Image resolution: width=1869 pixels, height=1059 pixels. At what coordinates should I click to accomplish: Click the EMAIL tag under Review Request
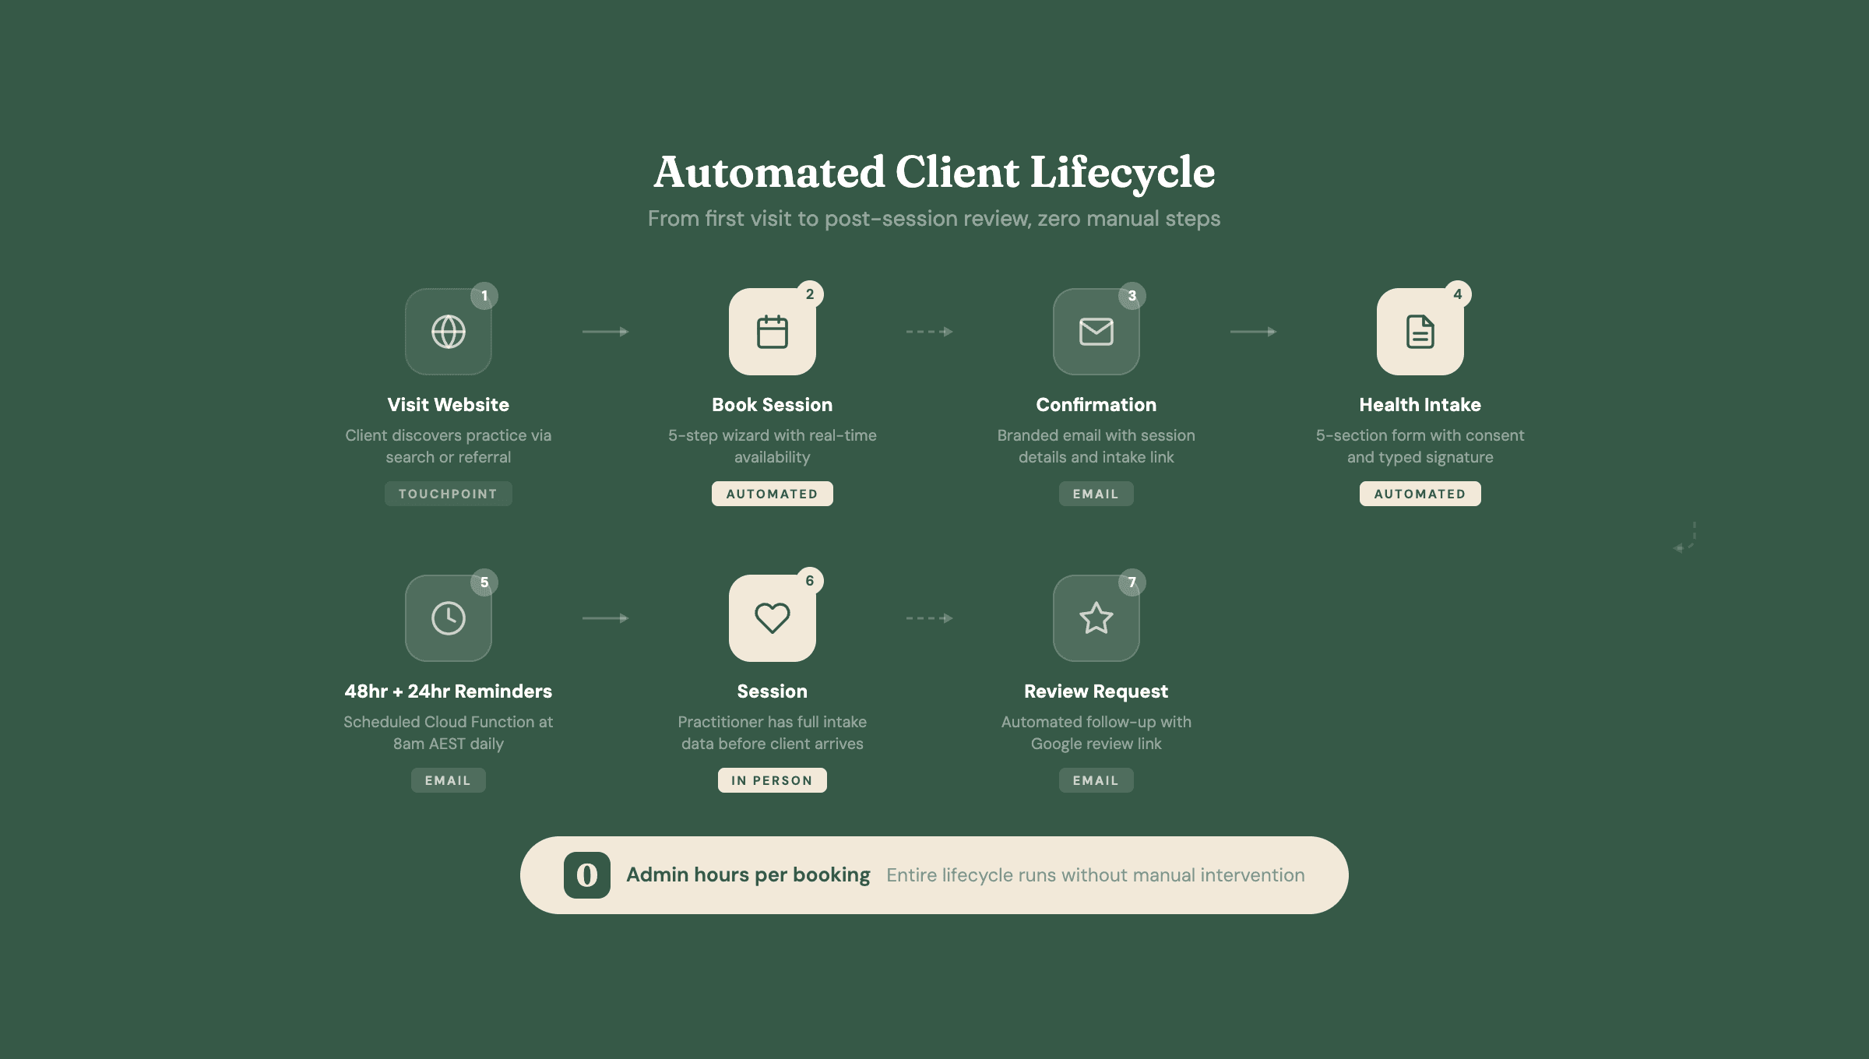[1096, 780]
